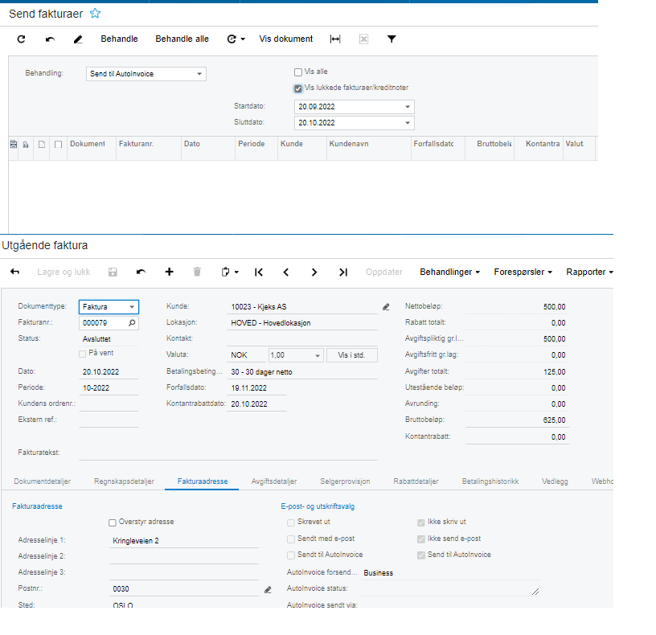Toggle the På vent checkbox
Screen dimensions: 656x635
click(83, 354)
